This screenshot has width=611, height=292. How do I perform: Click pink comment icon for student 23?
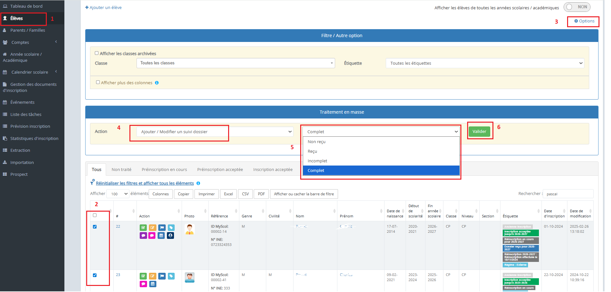coord(143,284)
